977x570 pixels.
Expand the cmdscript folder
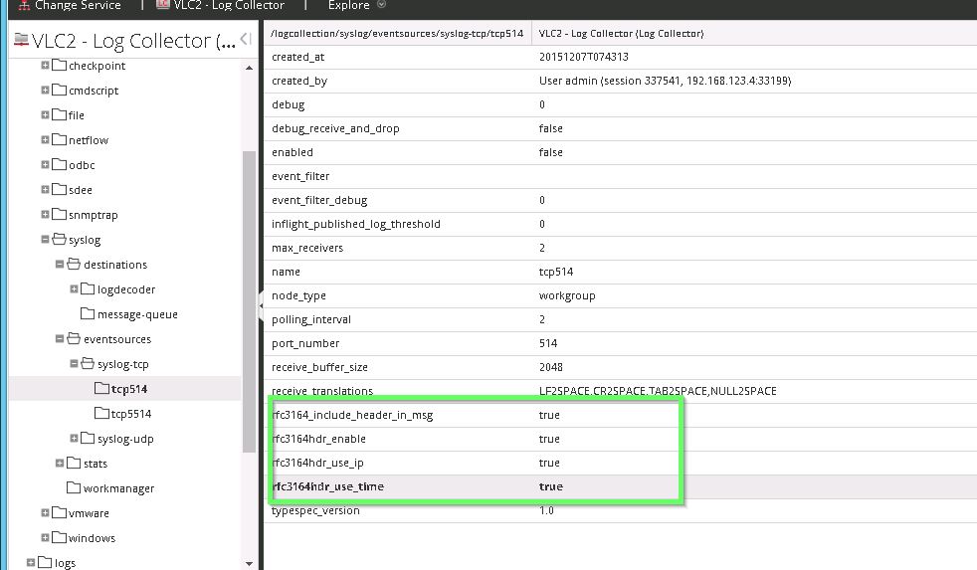pos(45,90)
